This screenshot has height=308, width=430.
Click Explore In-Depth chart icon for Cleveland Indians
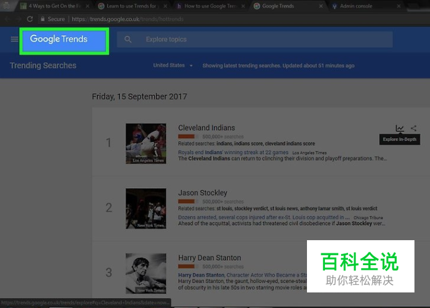point(400,128)
